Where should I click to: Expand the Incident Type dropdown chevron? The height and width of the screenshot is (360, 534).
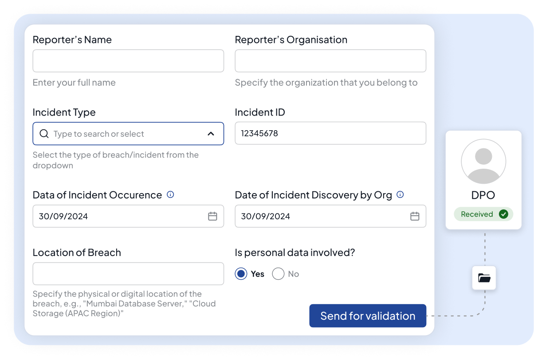(211, 134)
